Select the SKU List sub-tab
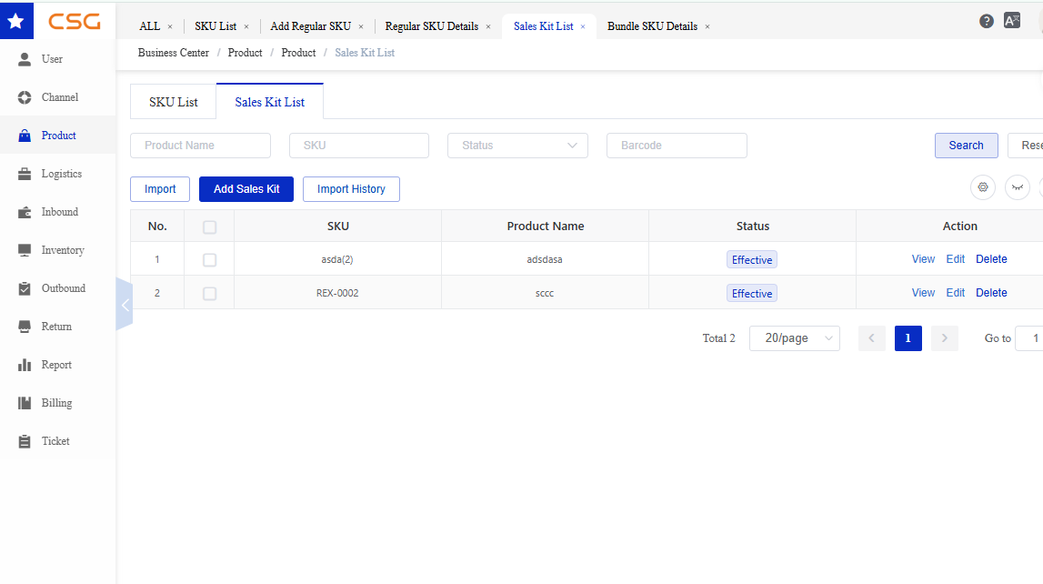Viewport: 1043px width, 584px height. click(x=173, y=102)
